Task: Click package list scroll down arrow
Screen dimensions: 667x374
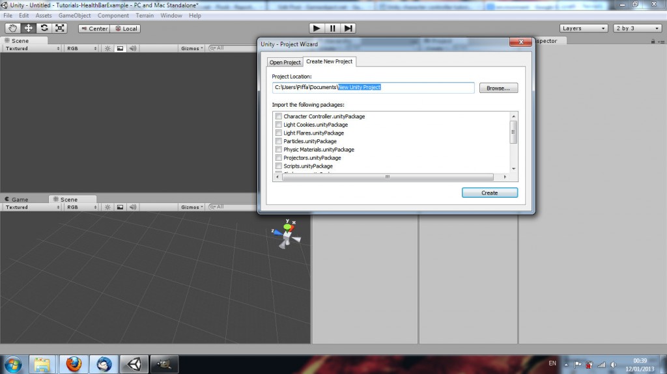Action: (513, 168)
